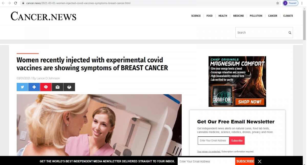The width and height of the screenshot is (307, 165).
Task: Bookmark page with star icon
Action: click(x=278, y=3)
